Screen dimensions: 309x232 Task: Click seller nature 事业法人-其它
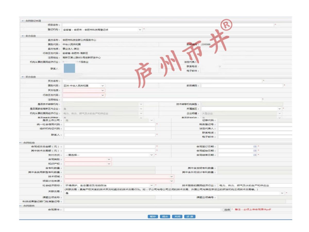point(71,49)
